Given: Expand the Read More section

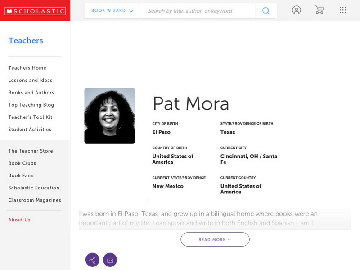Looking at the screenshot, I should (215, 239).
